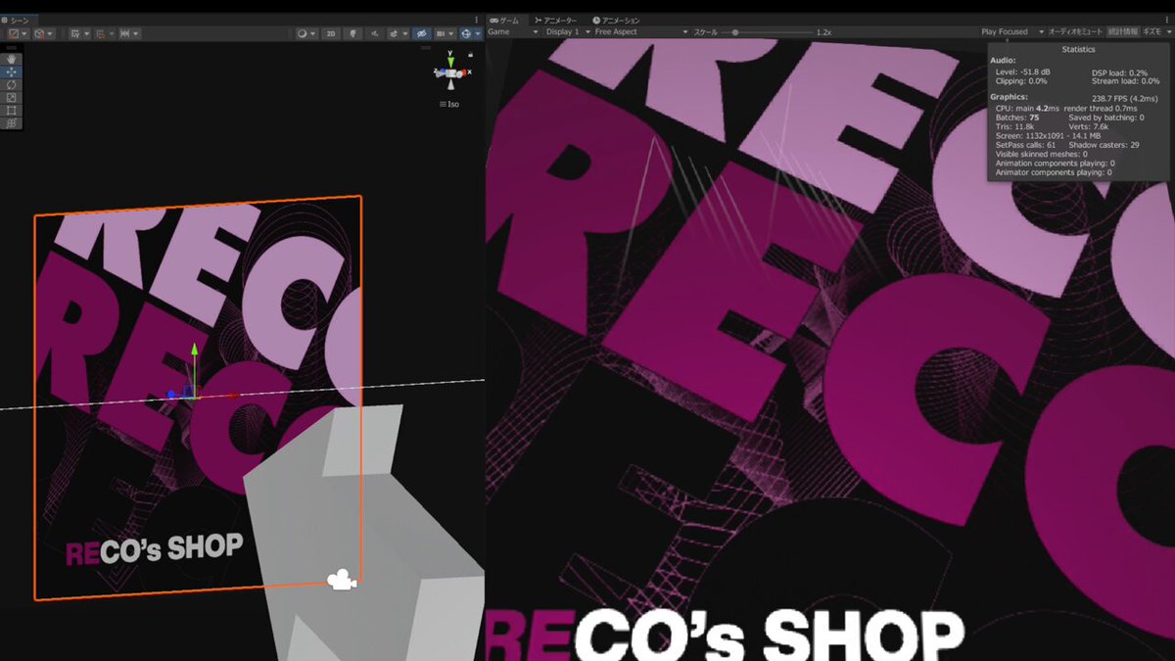Viewport: 1175px width, 661px height.
Task: Select the Move tool
Action: pos(12,71)
